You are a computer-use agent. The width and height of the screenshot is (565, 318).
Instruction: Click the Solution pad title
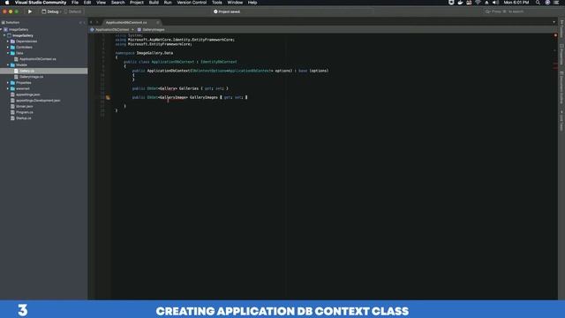tap(12, 22)
